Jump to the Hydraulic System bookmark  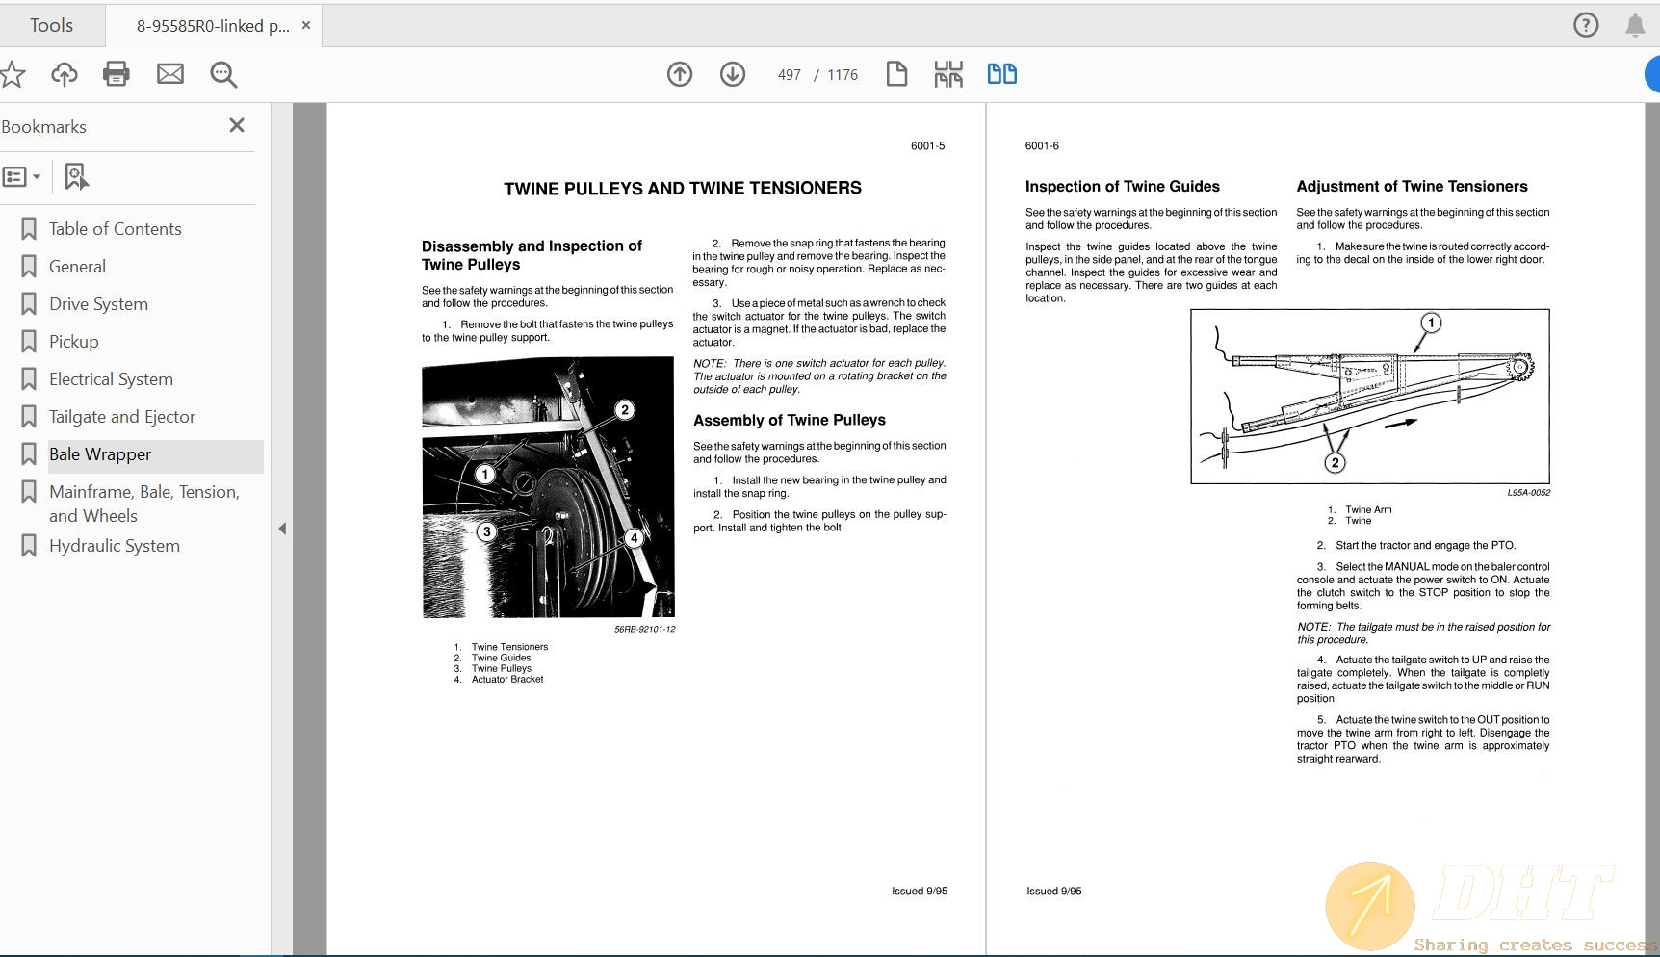point(114,546)
